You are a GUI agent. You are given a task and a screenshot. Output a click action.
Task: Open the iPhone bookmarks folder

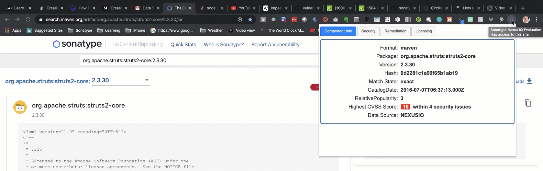[x=135, y=30]
